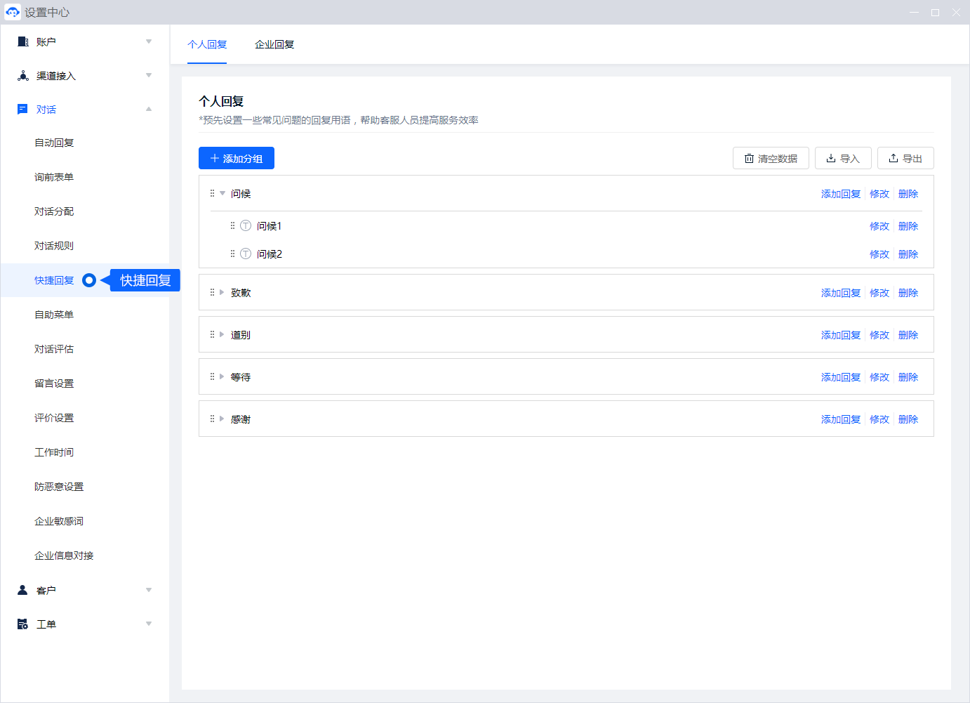Click the 工单 ticket icon
Image resolution: width=970 pixels, height=703 pixels.
pos(22,624)
